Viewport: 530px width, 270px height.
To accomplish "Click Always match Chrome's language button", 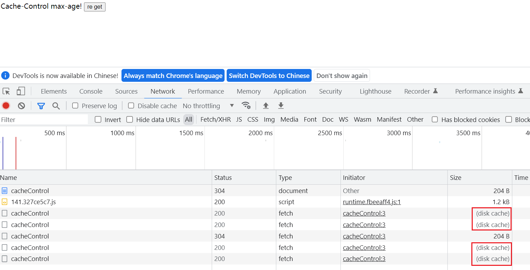I will coord(173,76).
